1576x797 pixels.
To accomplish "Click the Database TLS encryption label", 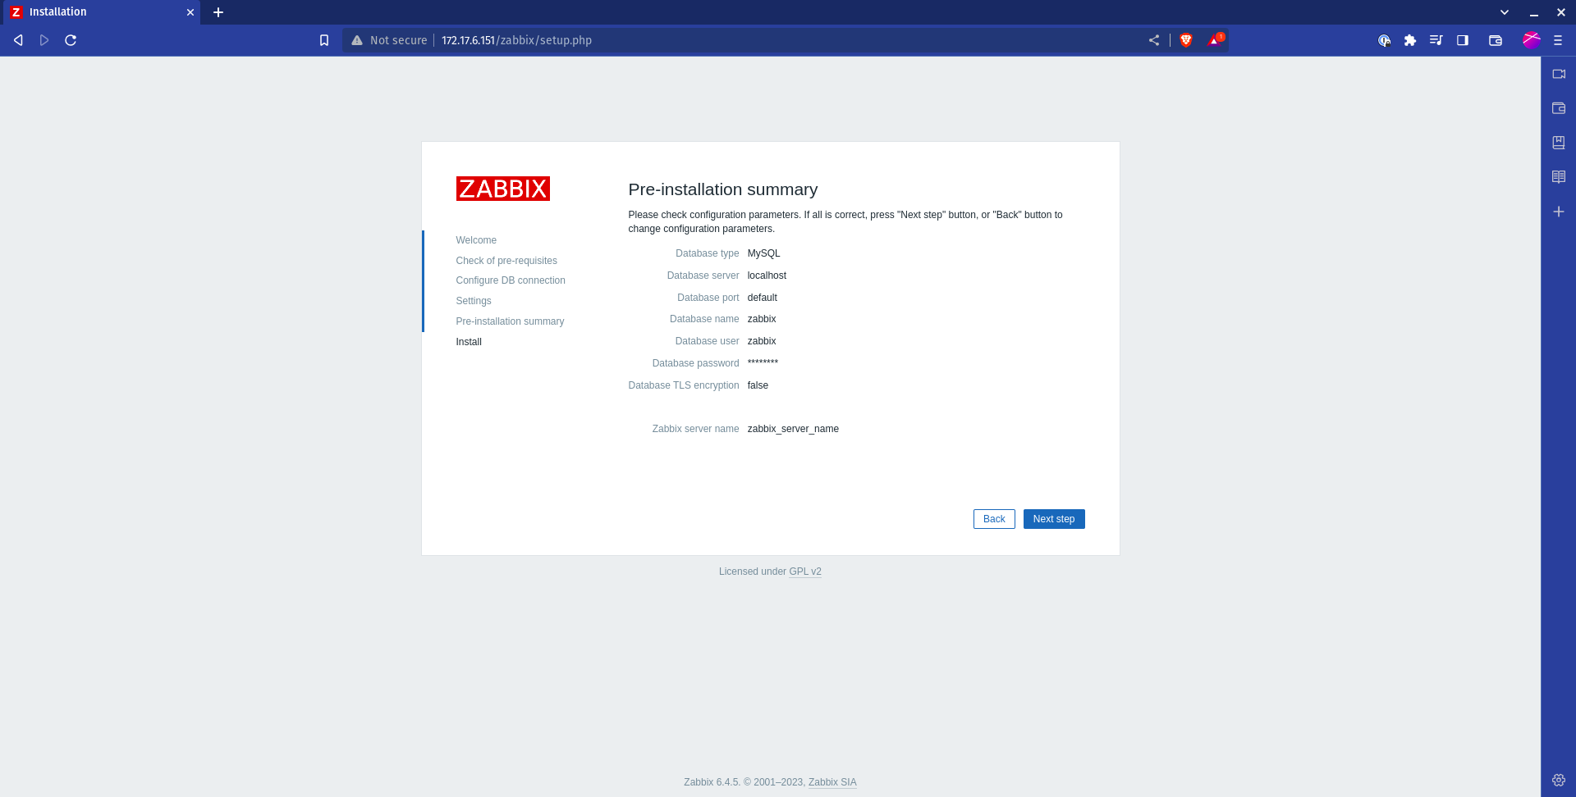I will [683, 385].
